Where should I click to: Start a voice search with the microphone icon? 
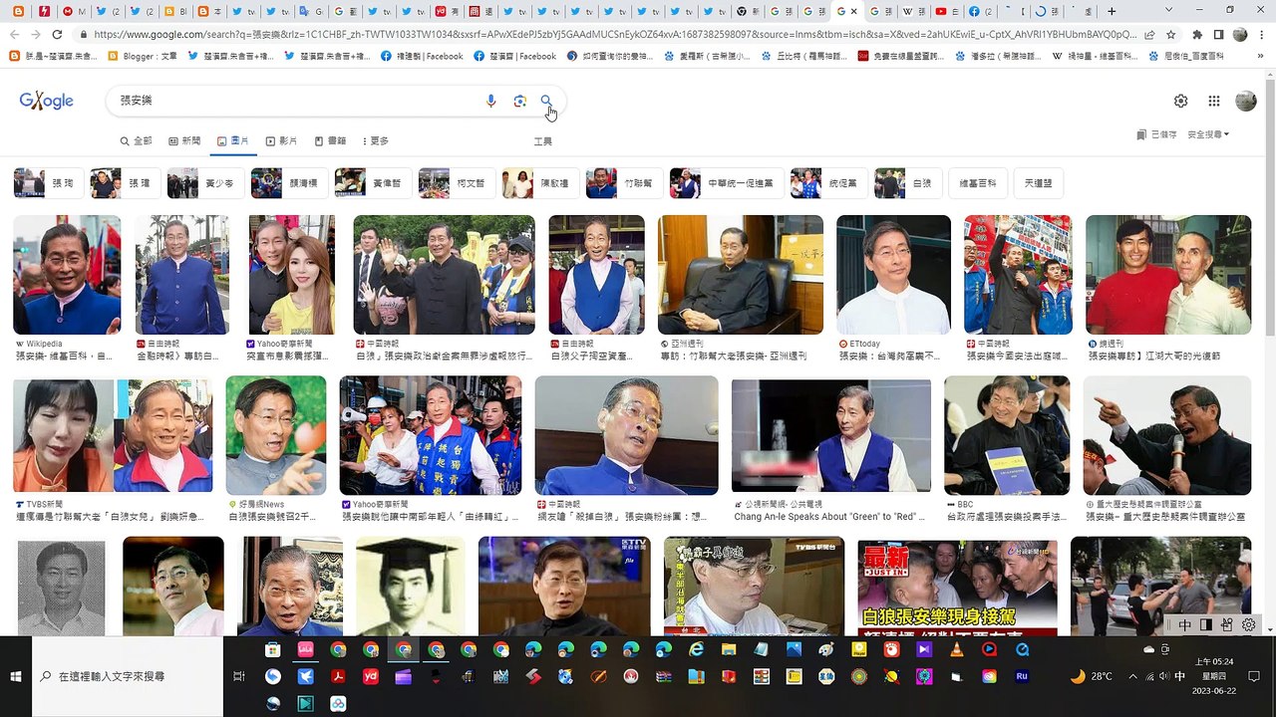(490, 101)
